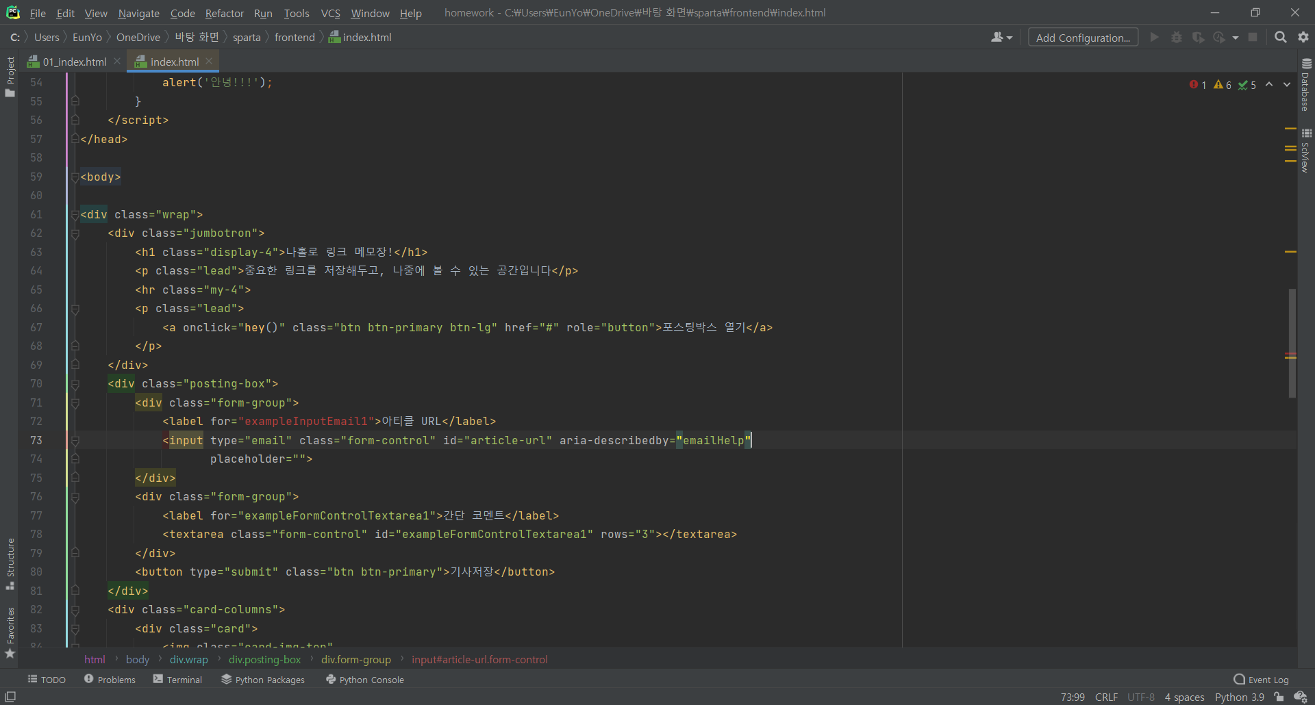Toggle the SciView tool window
This screenshot has width=1315, height=705.
tap(1306, 151)
